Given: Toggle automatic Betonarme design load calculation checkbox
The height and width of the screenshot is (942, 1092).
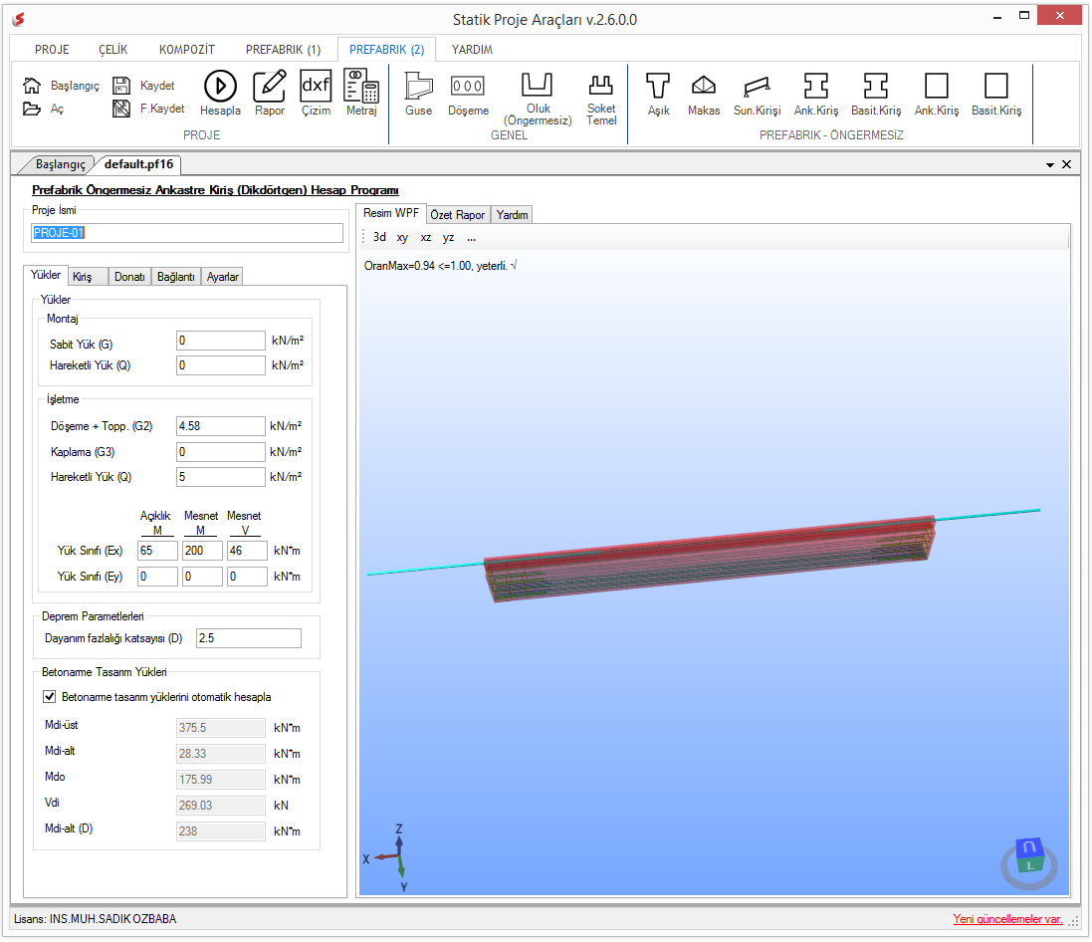Looking at the screenshot, I should [50, 697].
